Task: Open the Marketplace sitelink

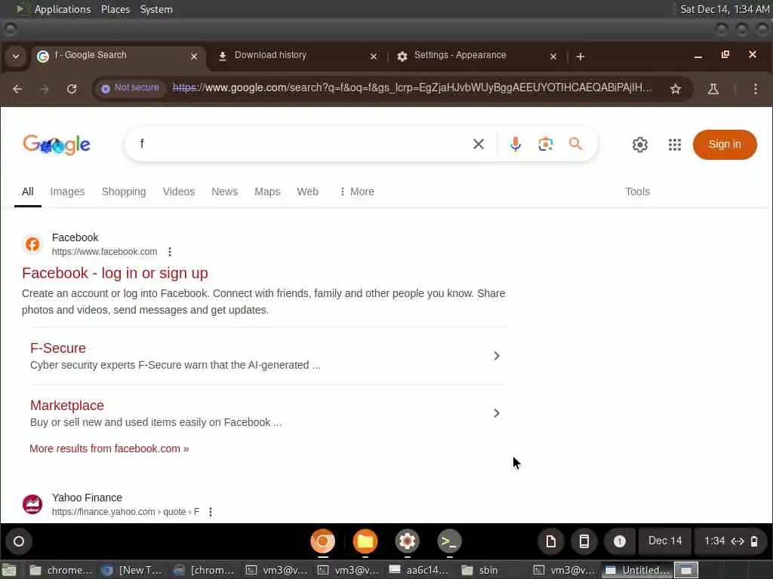Action: (67, 405)
